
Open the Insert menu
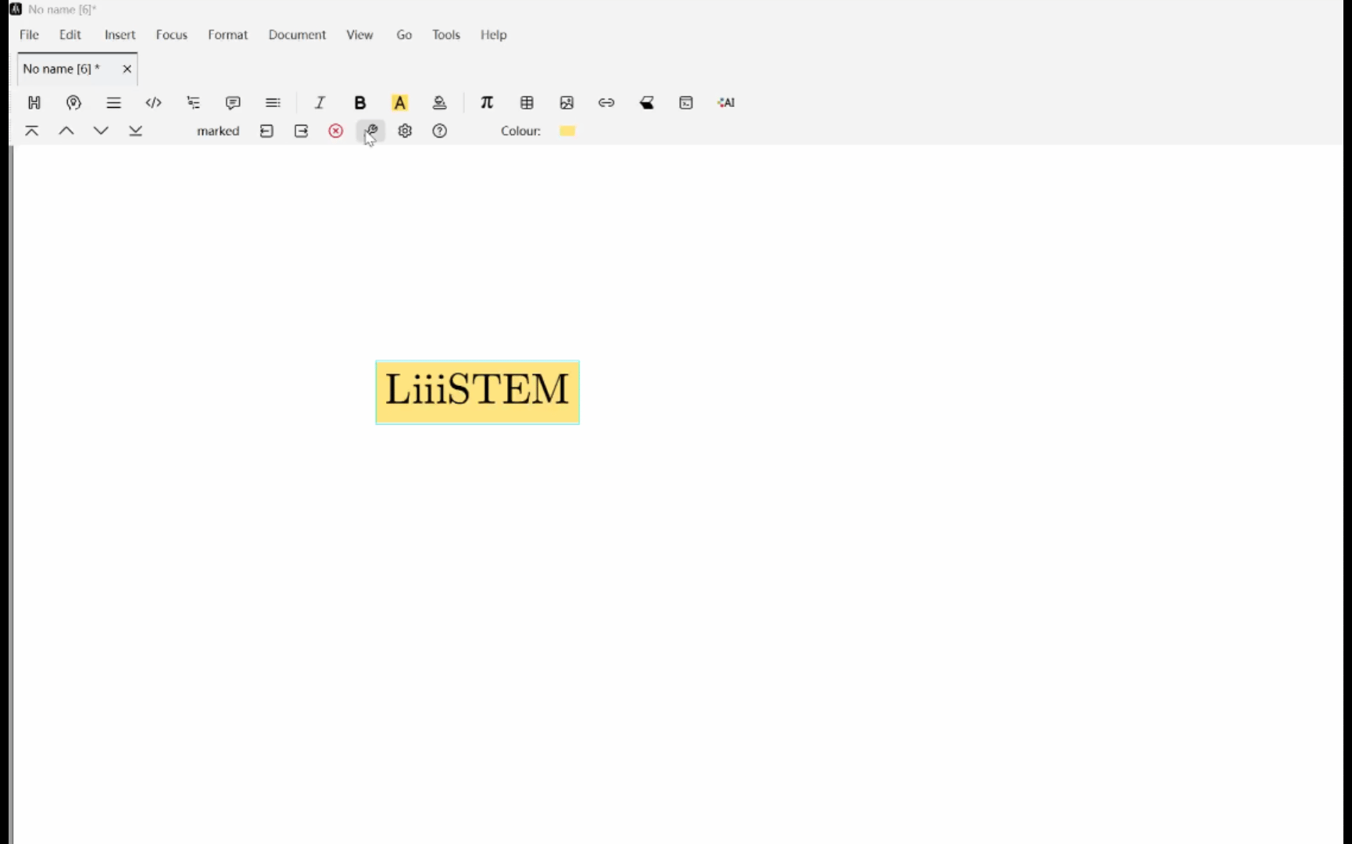[x=120, y=34]
